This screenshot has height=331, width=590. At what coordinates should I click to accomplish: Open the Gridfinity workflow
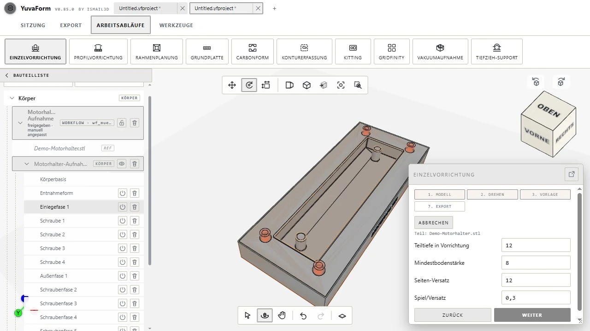click(x=392, y=51)
